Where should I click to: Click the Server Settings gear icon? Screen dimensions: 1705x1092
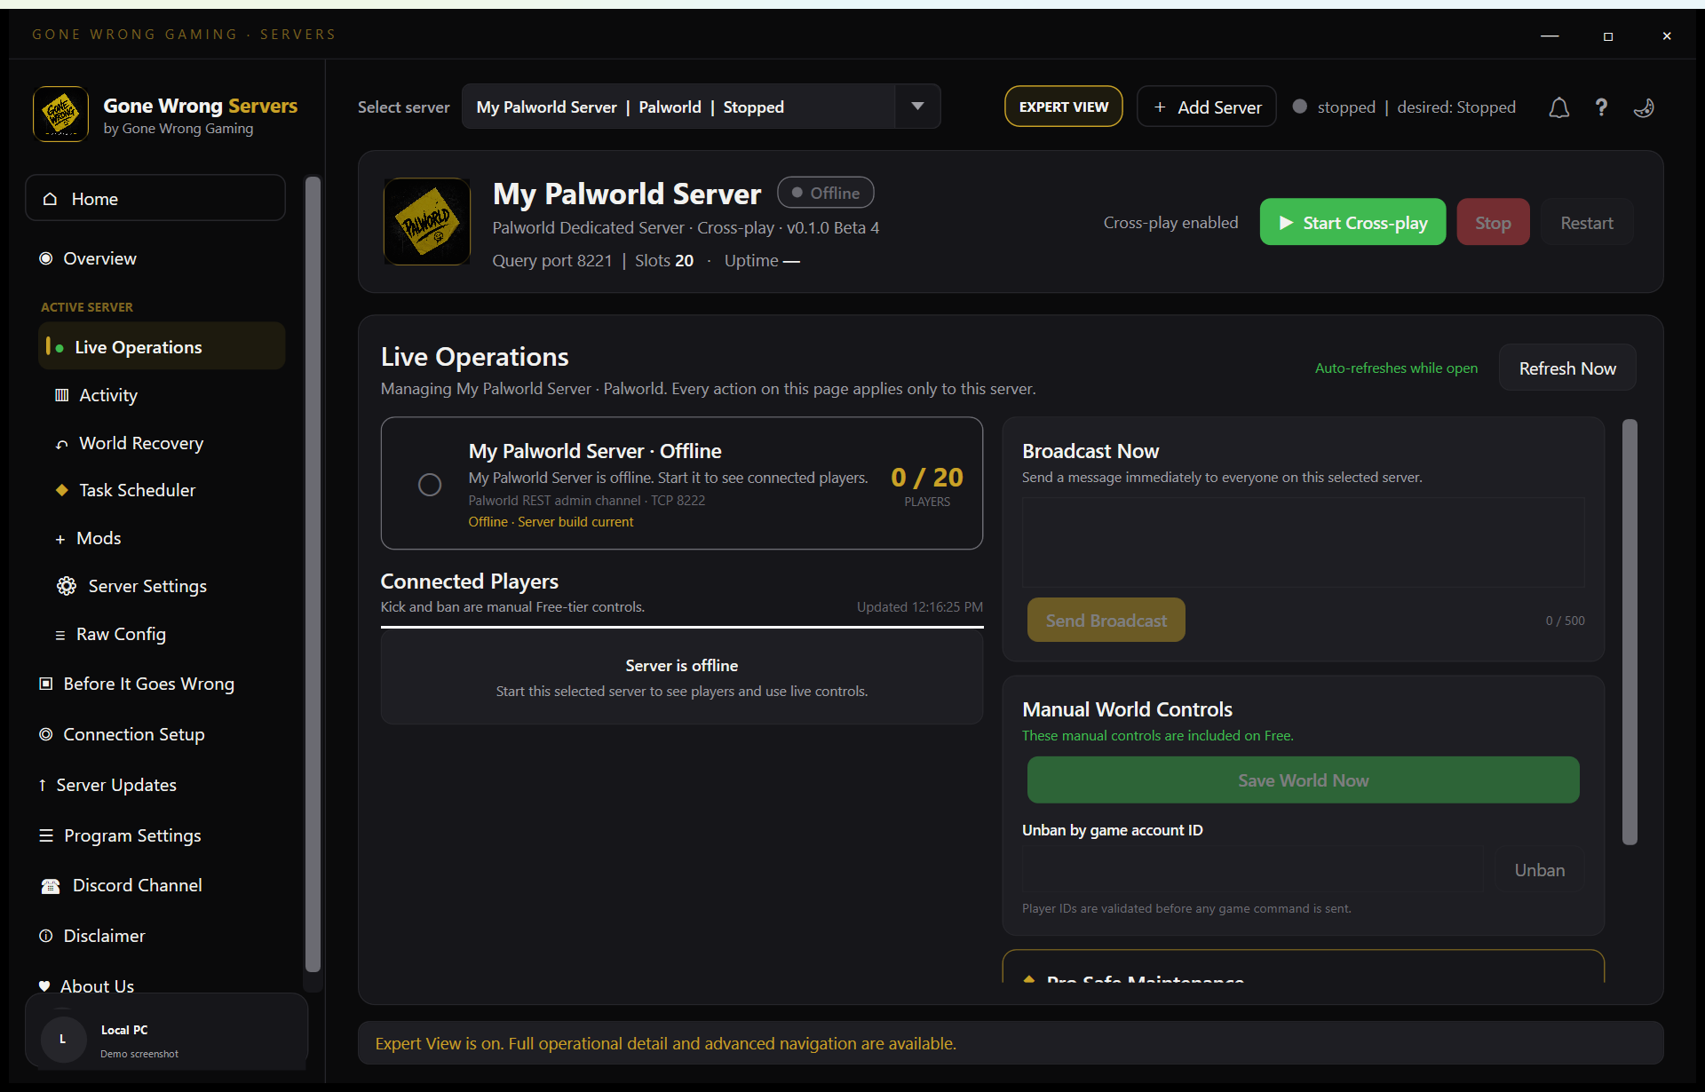67,586
